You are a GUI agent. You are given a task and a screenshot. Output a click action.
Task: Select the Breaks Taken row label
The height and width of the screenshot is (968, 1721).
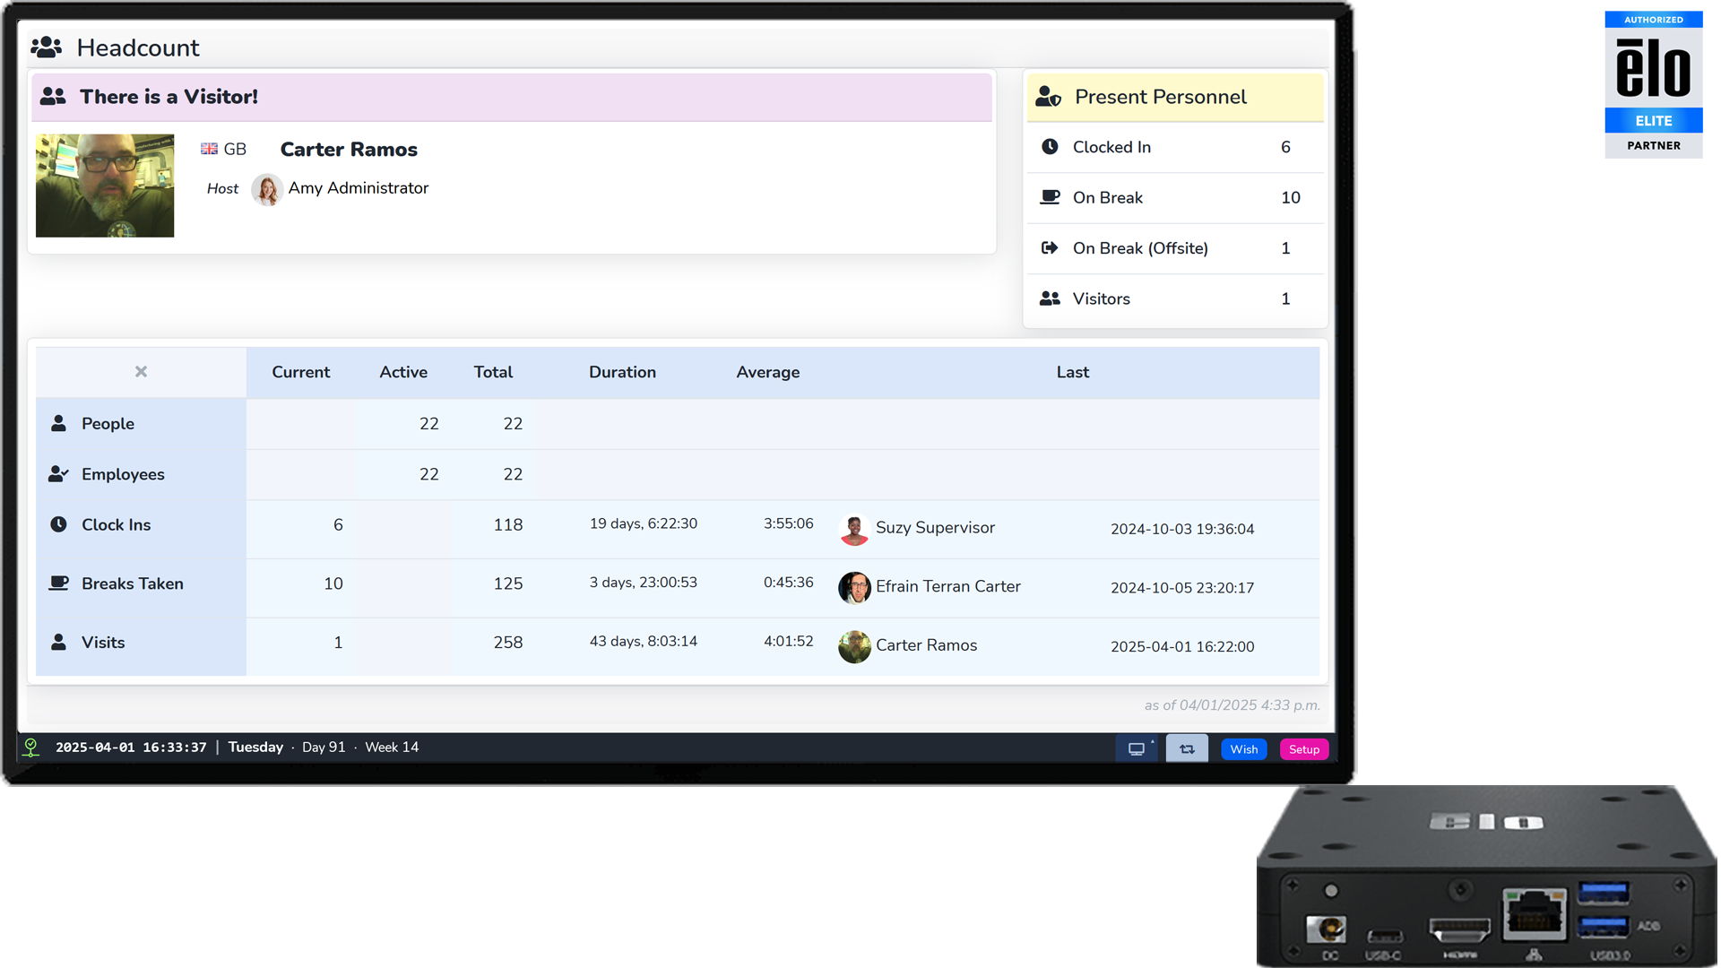click(132, 583)
